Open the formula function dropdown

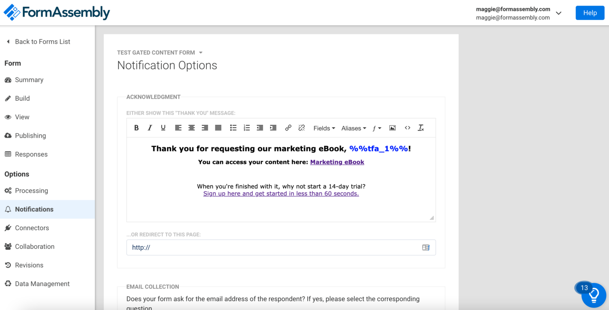(x=377, y=128)
